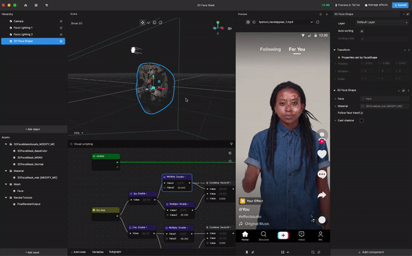
Task: Click Preview in TikTok button
Action: 348,6
